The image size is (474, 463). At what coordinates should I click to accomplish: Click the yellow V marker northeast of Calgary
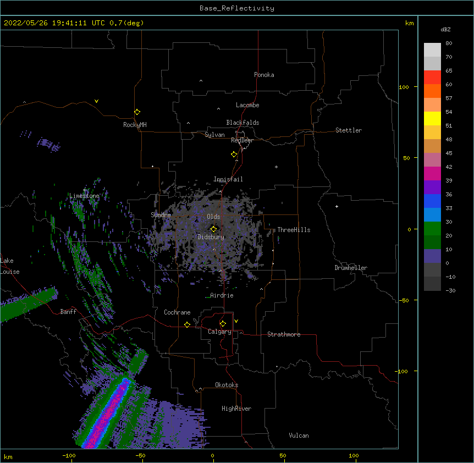coord(236,321)
